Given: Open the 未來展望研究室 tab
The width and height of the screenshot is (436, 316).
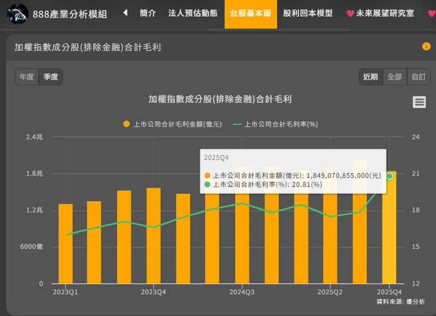Looking at the screenshot, I should click(x=385, y=13).
